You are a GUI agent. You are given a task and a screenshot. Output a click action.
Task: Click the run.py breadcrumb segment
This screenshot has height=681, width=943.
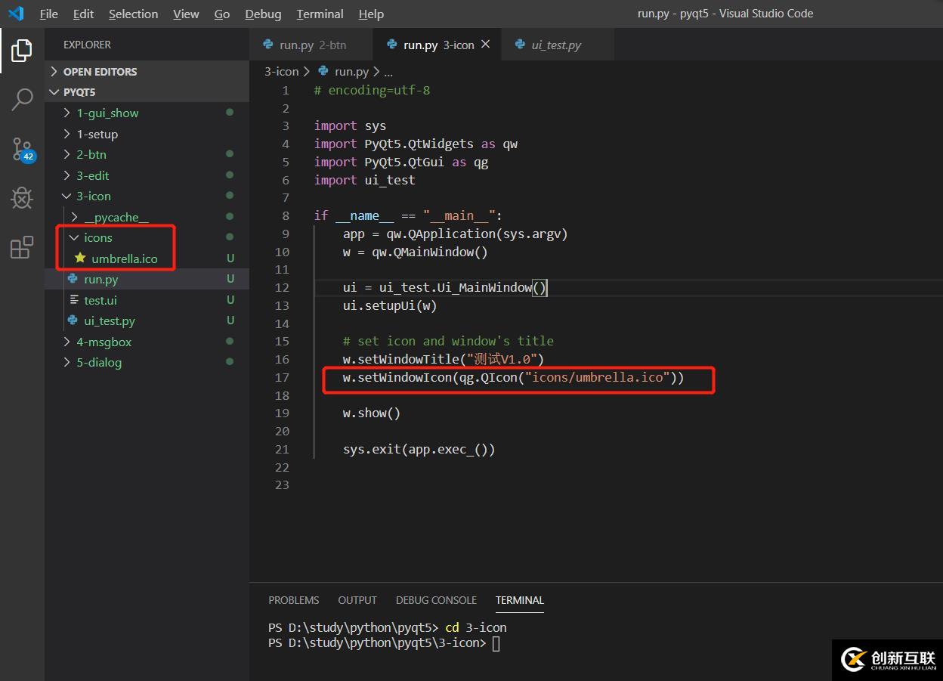pos(351,71)
